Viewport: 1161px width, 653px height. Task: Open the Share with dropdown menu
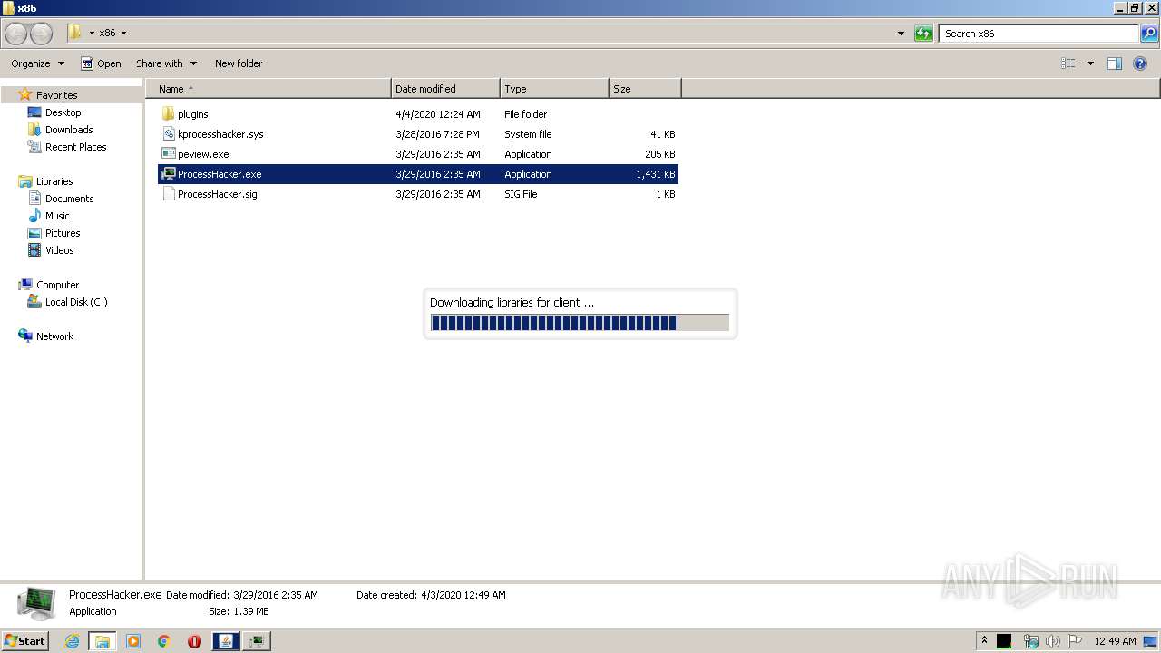pyautogui.click(x=166, y=63)
